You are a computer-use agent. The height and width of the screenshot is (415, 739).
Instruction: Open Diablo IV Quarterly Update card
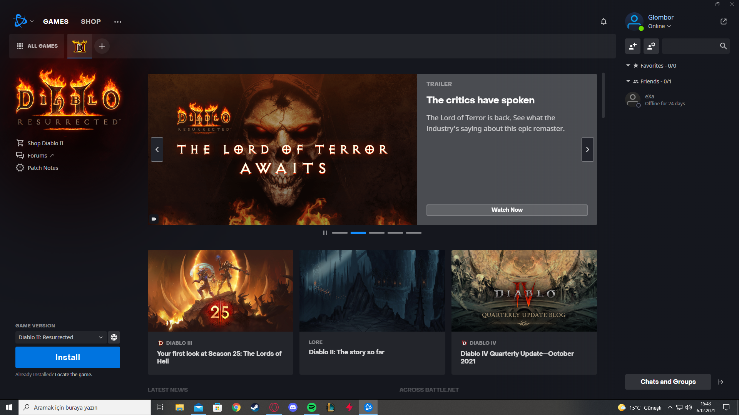524,312
